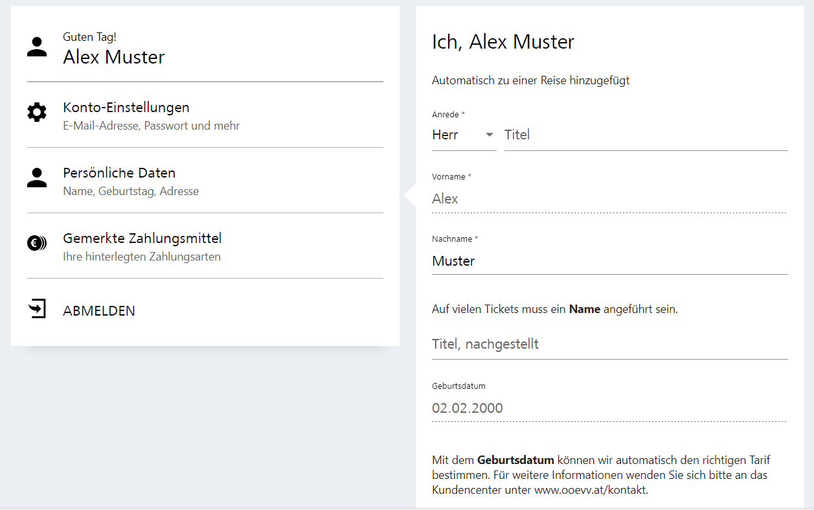The image size is (814, 510).
Task: Click the euro coins icon for Zahlungsmittel
Action: point(37,244)
